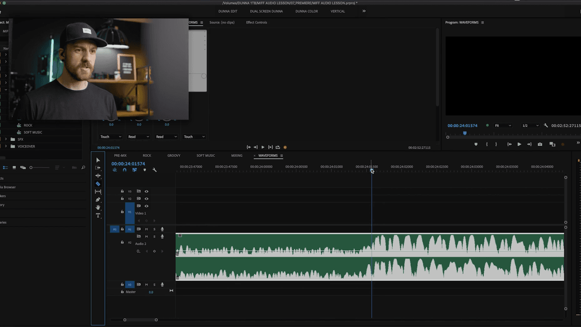Open second Read automation mode dropdown

point(166,137)
